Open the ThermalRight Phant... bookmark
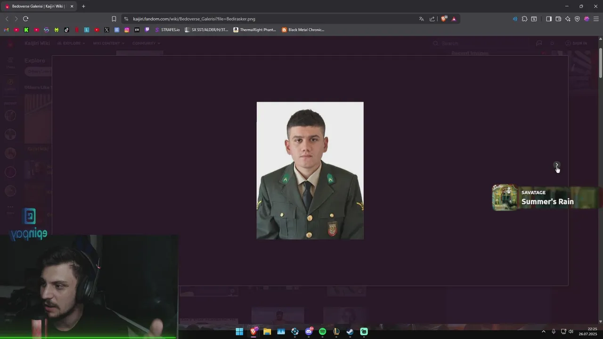603x339 pixels. click(x=254, y=30)
